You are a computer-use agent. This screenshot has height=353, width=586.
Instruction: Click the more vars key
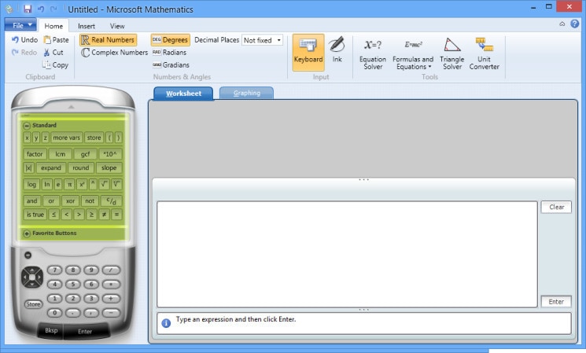(66, 138)
